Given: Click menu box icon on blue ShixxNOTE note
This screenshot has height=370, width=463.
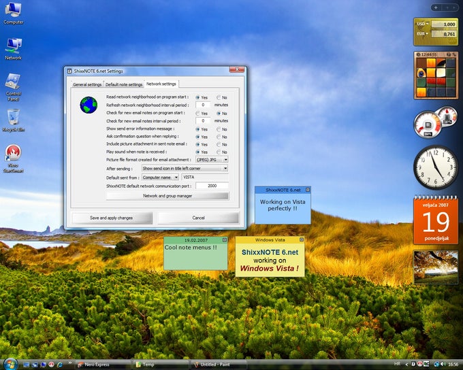Looking at the screenshot, I should pos(308,190).
